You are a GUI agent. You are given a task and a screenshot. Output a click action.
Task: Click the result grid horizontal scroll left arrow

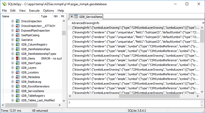[70, 96]
